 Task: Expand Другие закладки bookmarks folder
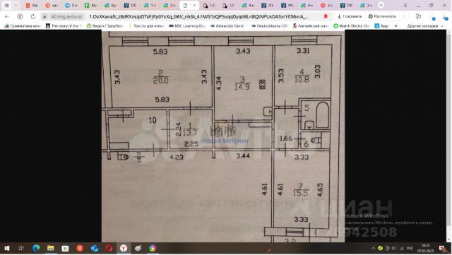425,26
